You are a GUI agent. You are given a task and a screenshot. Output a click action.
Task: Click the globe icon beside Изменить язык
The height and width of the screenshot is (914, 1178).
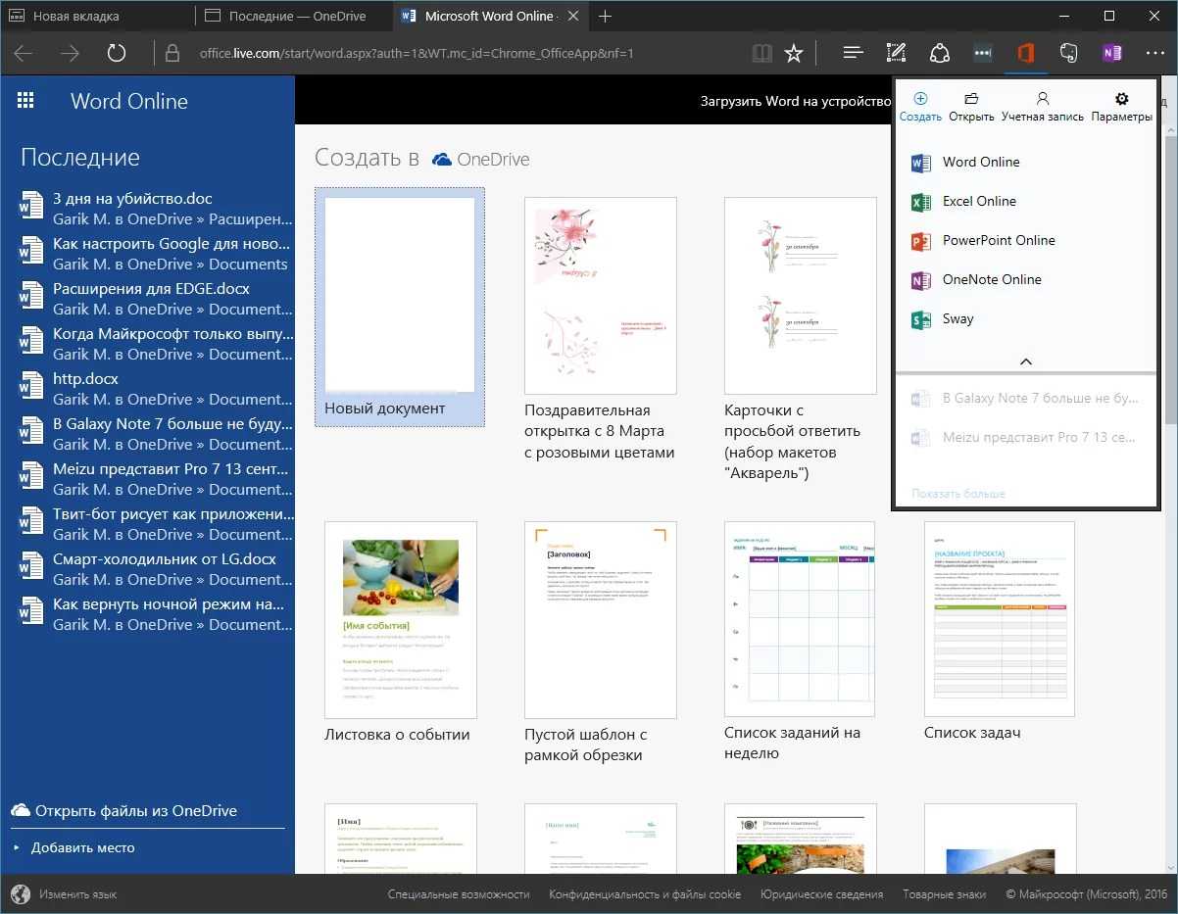(20, 893)
